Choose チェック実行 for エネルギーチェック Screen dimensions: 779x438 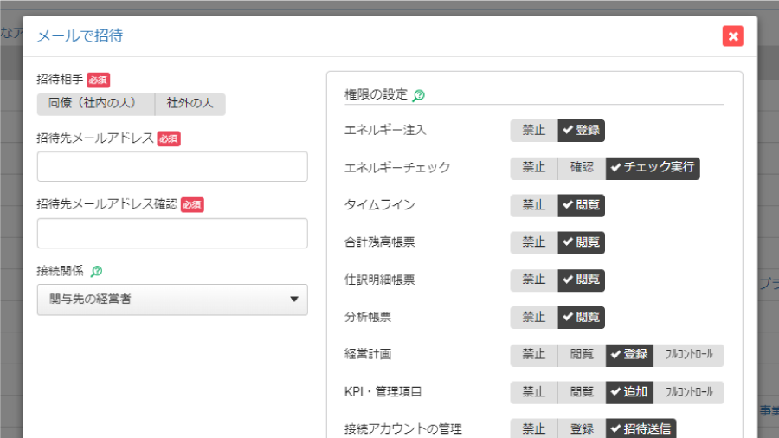click(x=653, y=168)
